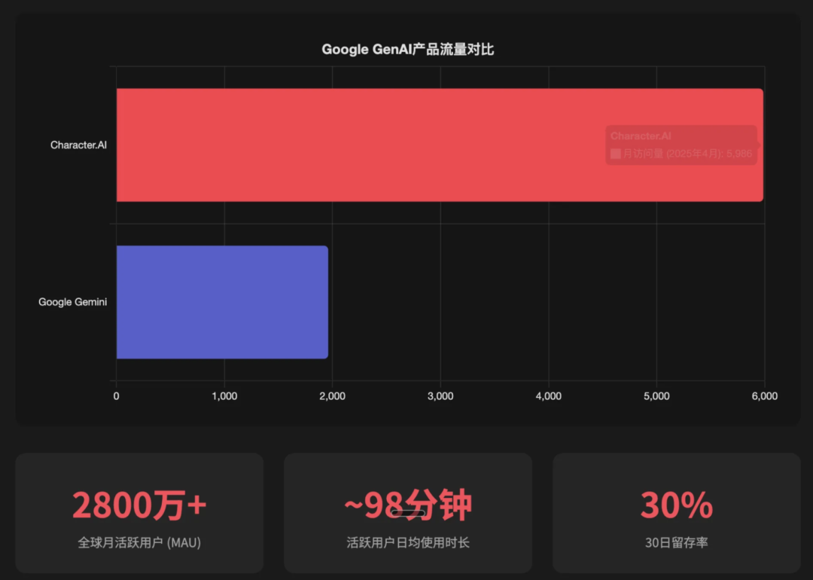This screenshot has width=813, height=580.
Task: Click tooltip text '月访问量 (2025年4月): 5,986'
Action: [687, 154]
